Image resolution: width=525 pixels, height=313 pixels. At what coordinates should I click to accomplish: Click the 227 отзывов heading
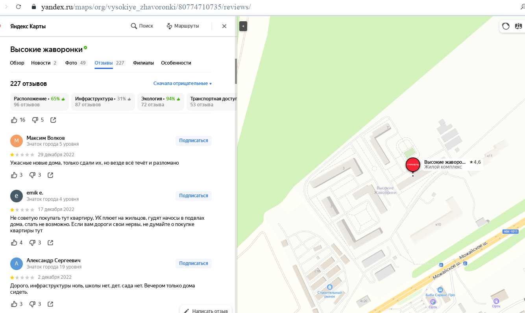pos(29,84)
